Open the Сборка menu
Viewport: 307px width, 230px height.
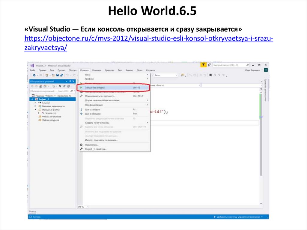(x=73, y=70)
